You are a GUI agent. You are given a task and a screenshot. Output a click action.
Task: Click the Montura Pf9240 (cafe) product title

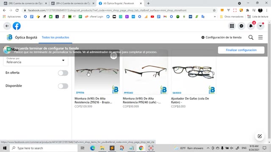point(142,100)
